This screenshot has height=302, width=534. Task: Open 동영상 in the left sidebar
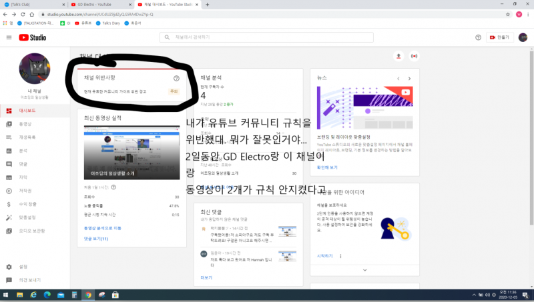(23, 124)
